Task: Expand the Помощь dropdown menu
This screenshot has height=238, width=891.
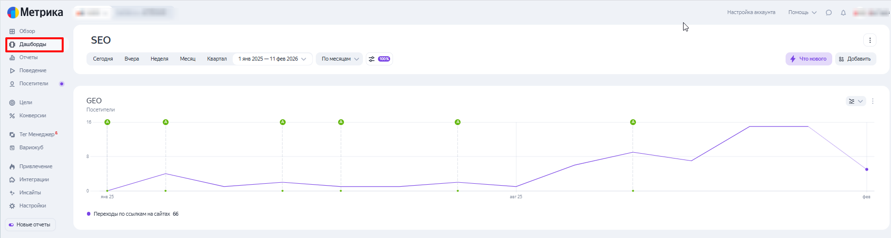Action: (x=802, y=13)
